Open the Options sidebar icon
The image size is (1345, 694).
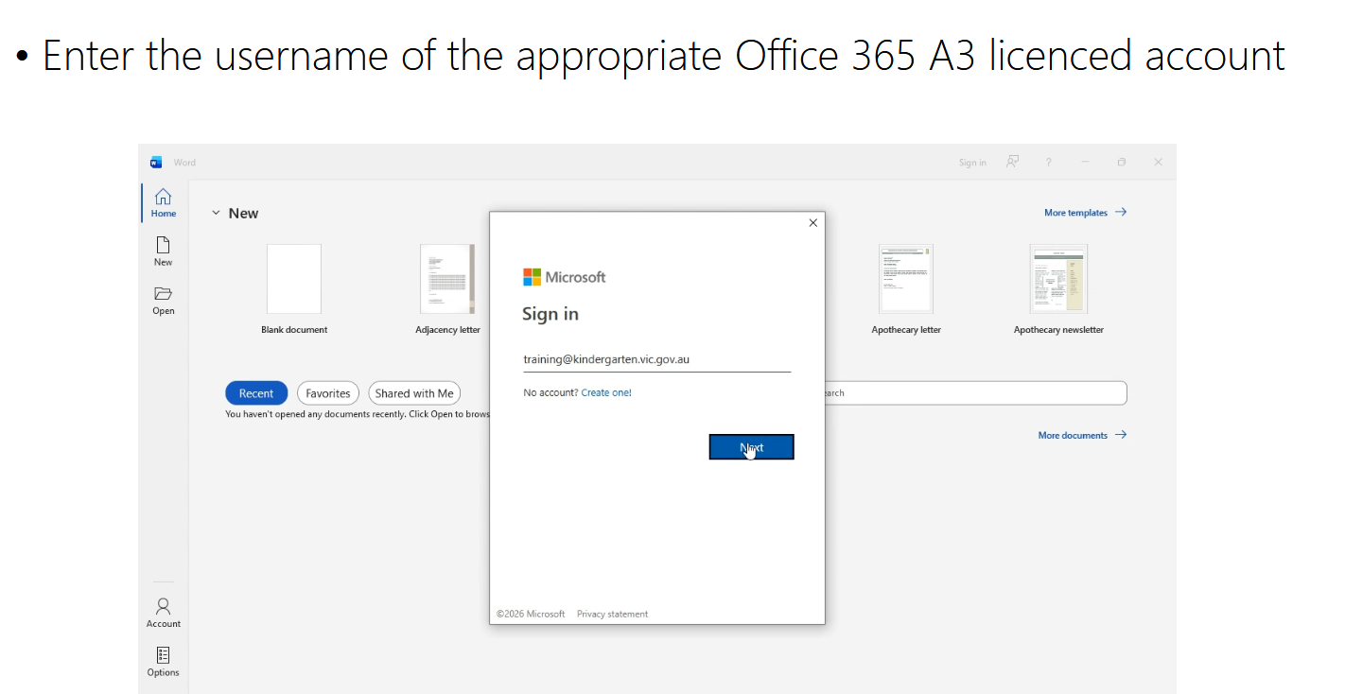pyautogui.click(x=163, y=662)
